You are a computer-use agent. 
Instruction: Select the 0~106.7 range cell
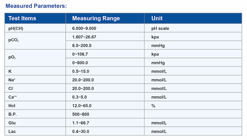point(80,54)
